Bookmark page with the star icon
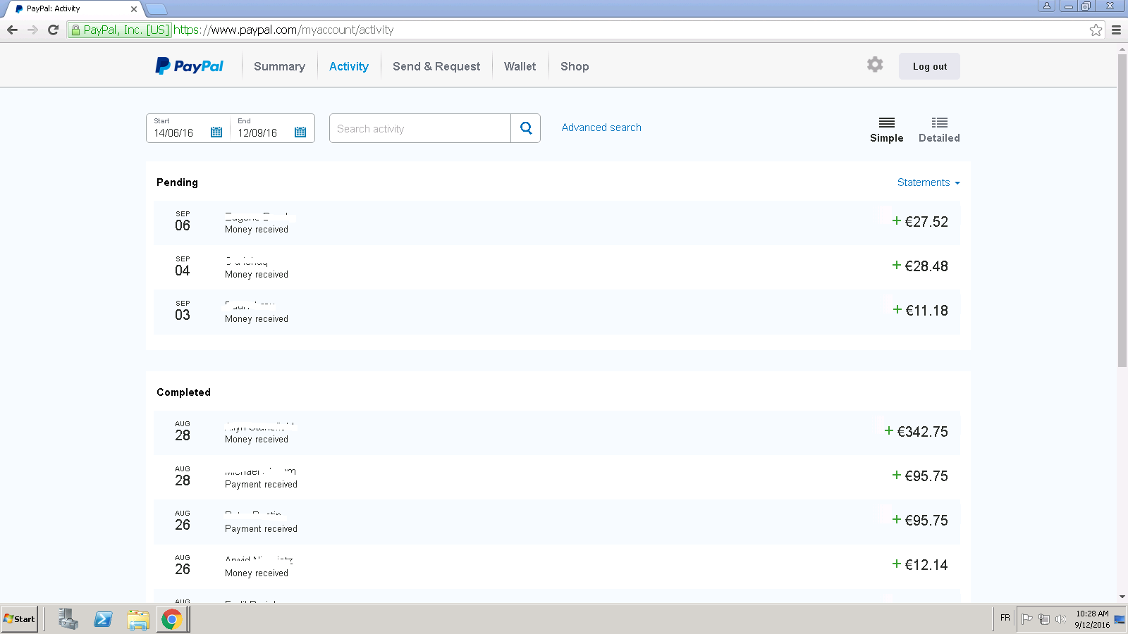Viewport: 1128px width, 634px height. coord(1096,30)
